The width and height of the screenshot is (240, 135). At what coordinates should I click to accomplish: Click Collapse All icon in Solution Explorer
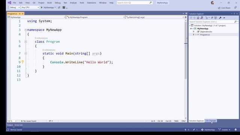coord(212,18)
